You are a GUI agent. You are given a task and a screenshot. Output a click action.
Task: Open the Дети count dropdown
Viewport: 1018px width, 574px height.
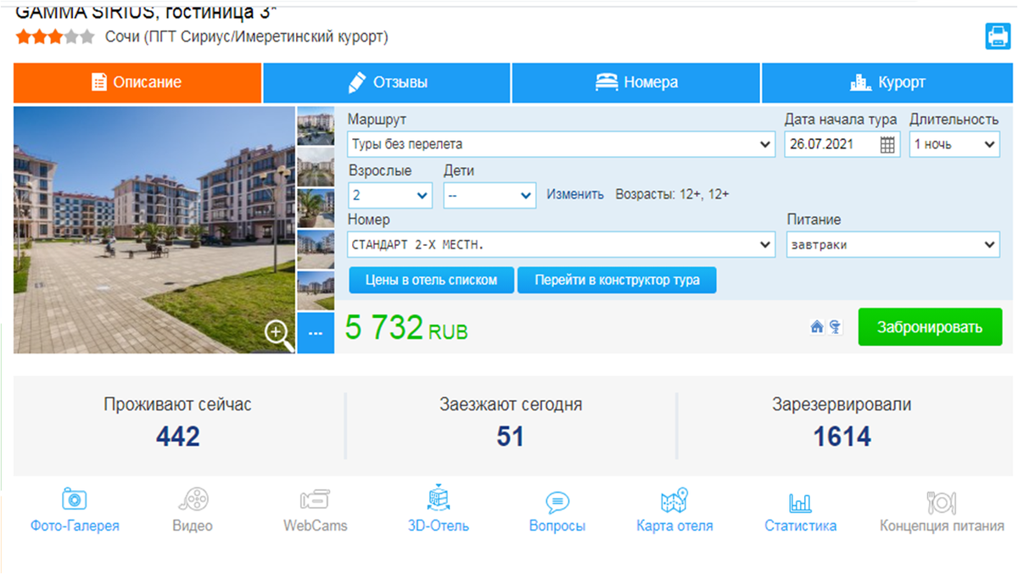coord(489,195)
